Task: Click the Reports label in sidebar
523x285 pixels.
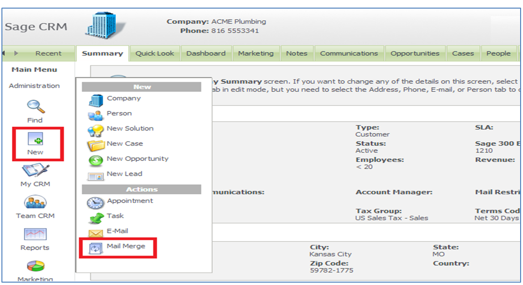Action: click(35, 248)
